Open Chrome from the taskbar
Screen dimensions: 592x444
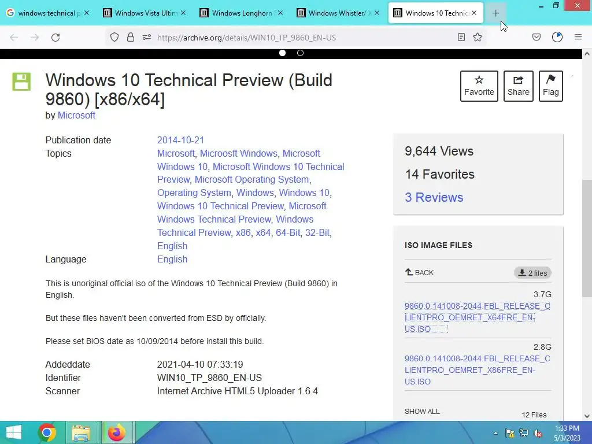(47, 432)
